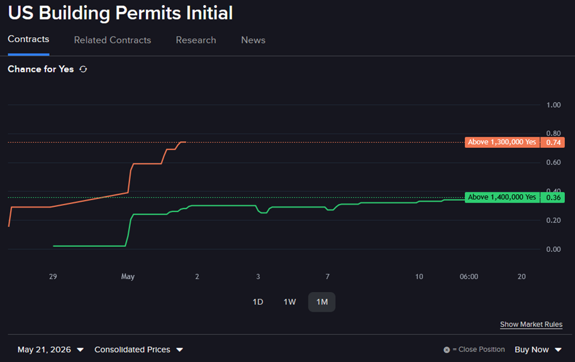
Task: Open the Consolidated Prices dropdown
Action: point(138,349)
